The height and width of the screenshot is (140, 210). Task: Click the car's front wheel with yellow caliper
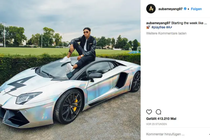[68, 106]
